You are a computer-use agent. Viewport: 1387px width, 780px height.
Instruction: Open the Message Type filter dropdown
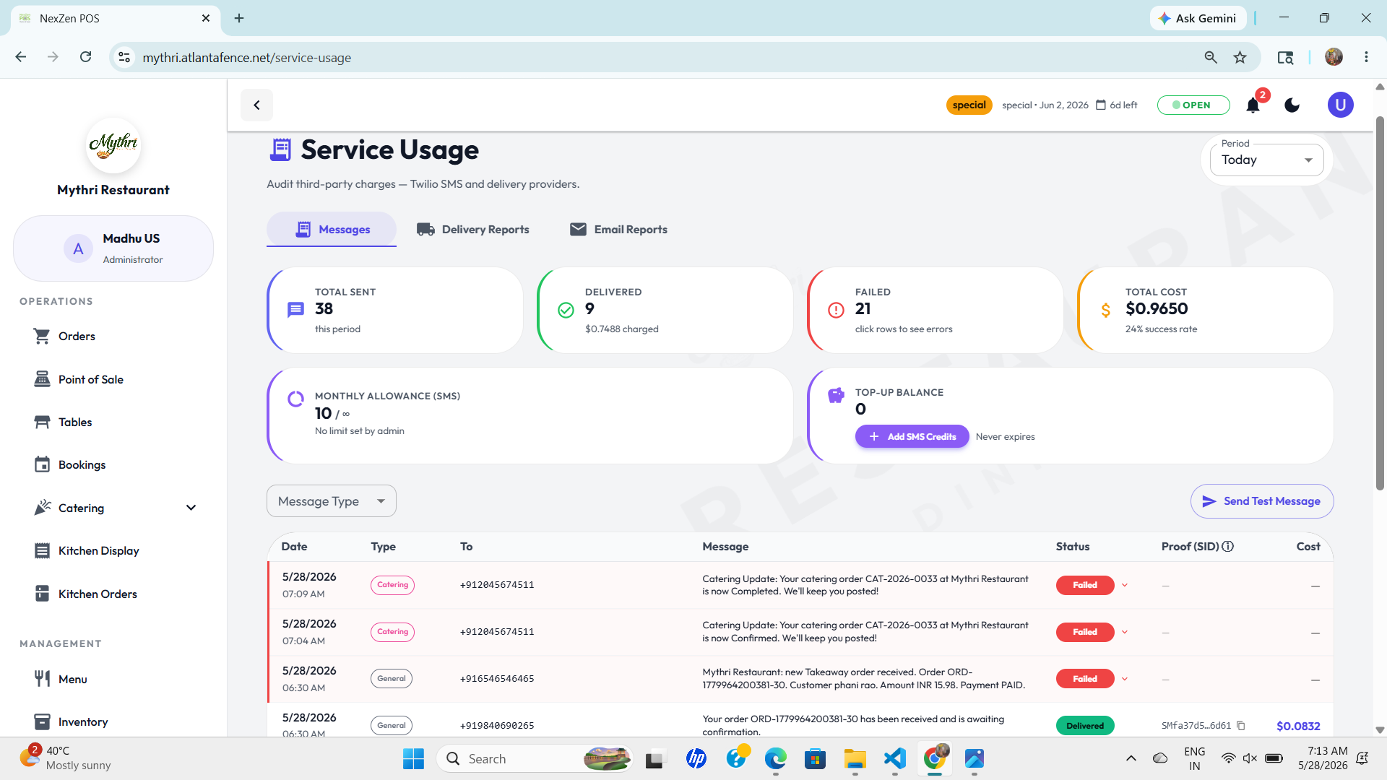click(x=332, y=501)
